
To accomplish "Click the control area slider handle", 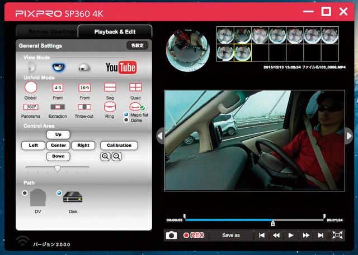I will (58, 169).
